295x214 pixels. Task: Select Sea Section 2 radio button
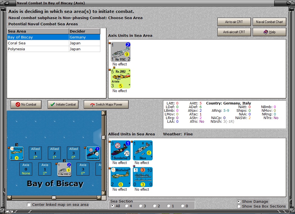pos(154,206)
